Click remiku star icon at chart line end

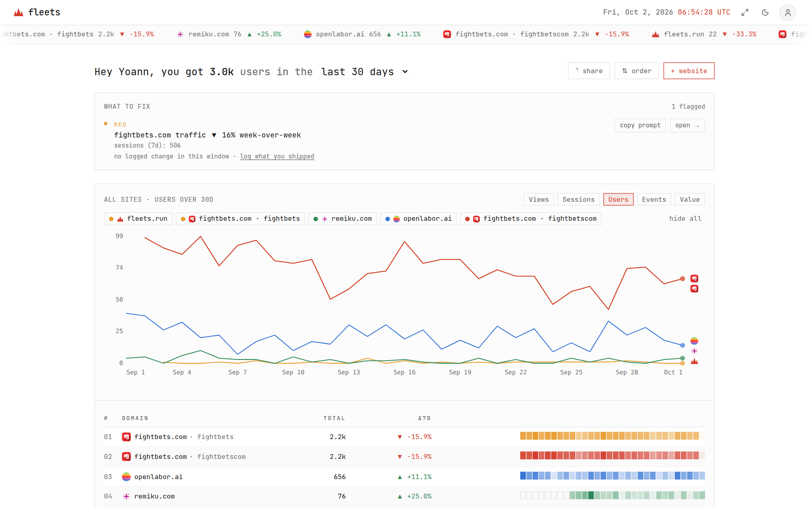tap(695, 351)
